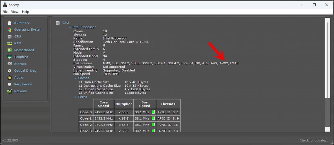The height and width of the screenshot is (145, 334).
Task: Click the CPU chip icon in sidebar
Action: pyautogui.click(x=9, y=37)
